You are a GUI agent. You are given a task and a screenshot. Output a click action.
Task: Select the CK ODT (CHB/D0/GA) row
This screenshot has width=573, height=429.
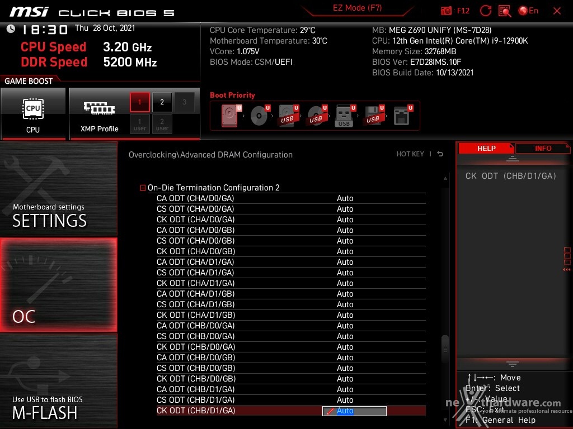[x=291, y=347]
